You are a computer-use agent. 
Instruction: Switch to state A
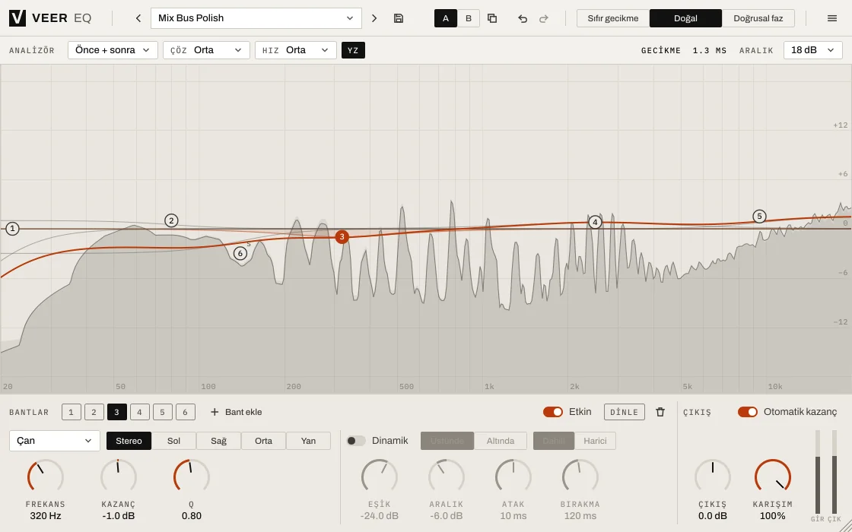[x=446, y=18]
